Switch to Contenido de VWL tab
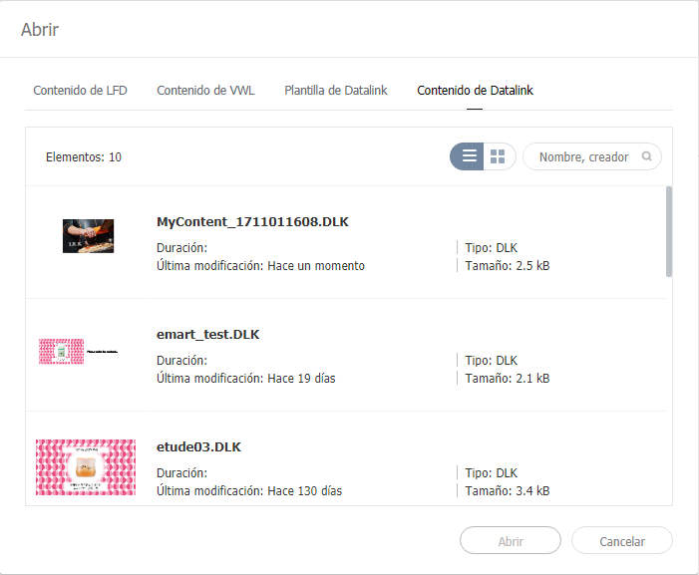The width and height of the screenshot is (699, 575). [x=205, y=90]
